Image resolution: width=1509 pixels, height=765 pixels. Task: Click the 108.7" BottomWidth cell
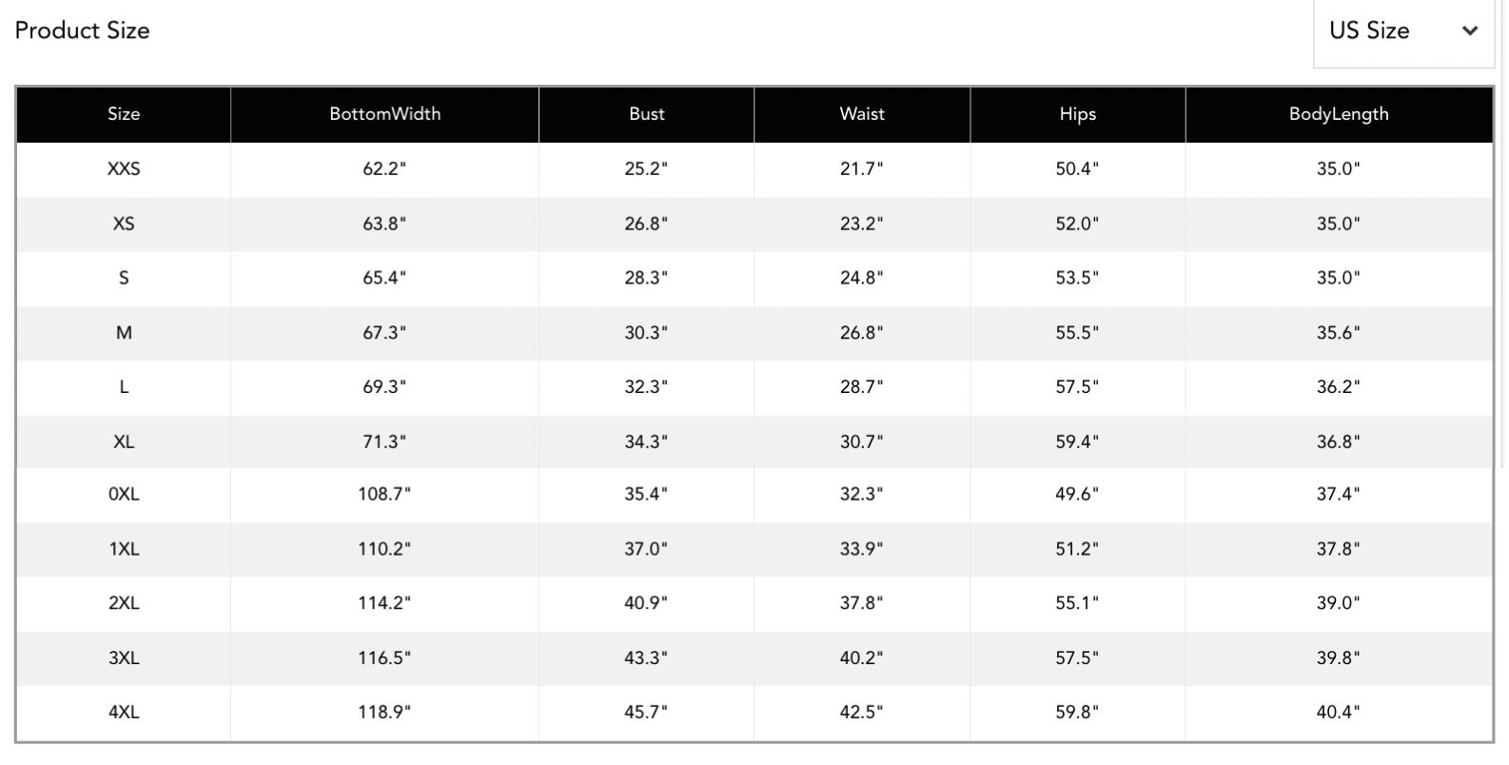pos(384,495)
